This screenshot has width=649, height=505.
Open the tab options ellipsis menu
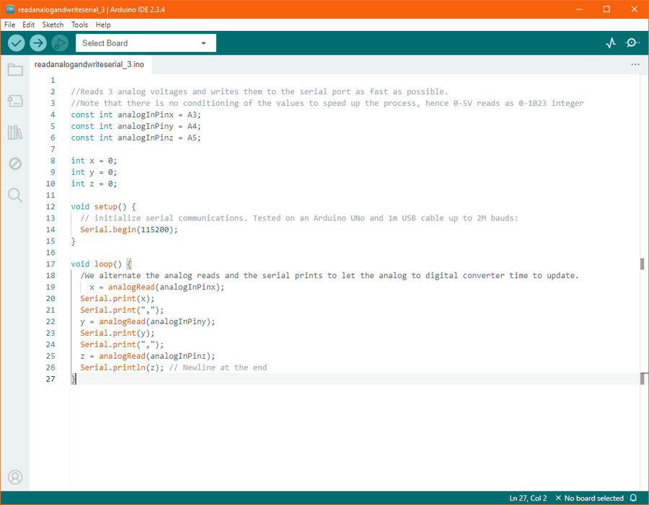[635, 65]
